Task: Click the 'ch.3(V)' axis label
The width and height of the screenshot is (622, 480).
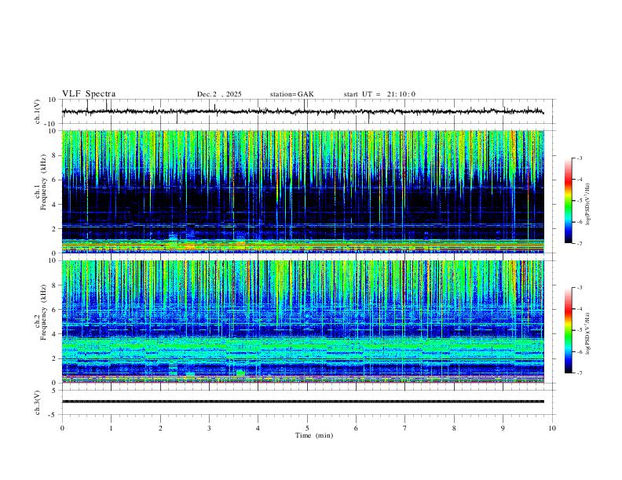Action: pyautogui.click(x=38, y=403)
